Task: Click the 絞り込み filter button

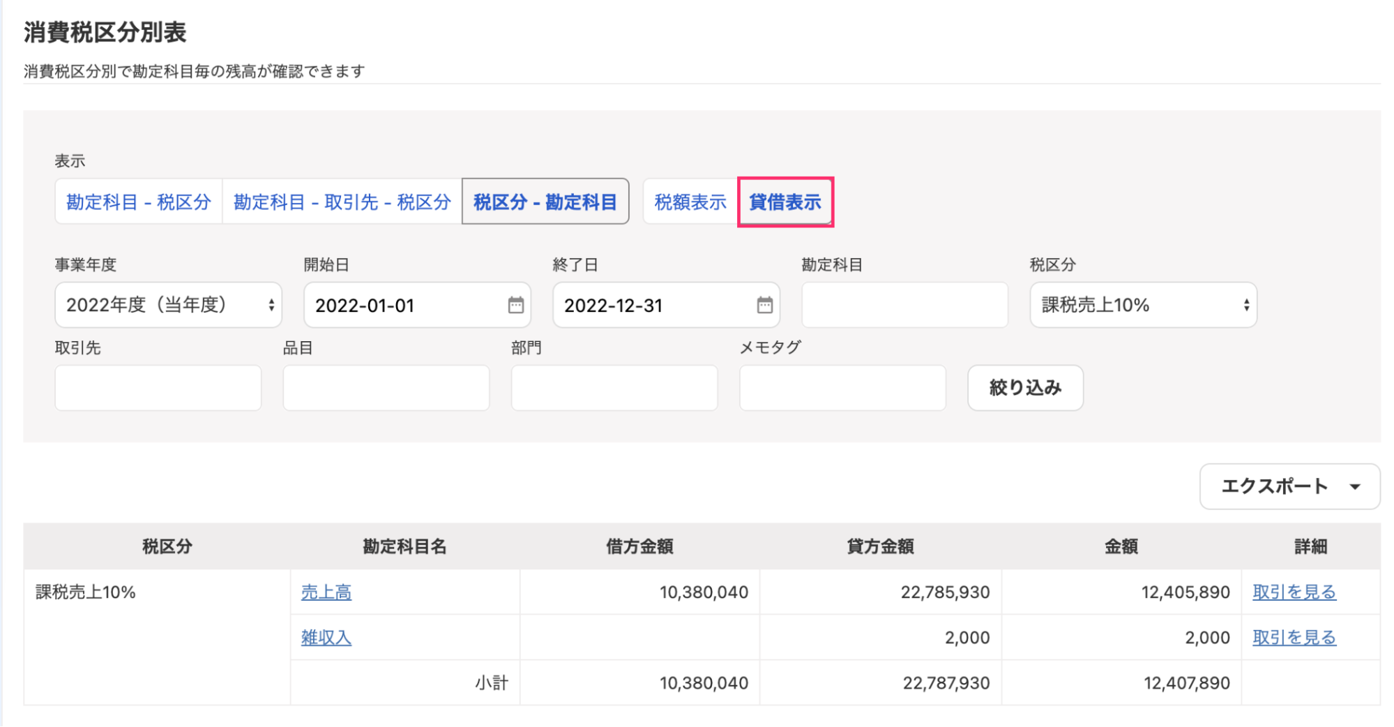Action: tap(1025, 388)
